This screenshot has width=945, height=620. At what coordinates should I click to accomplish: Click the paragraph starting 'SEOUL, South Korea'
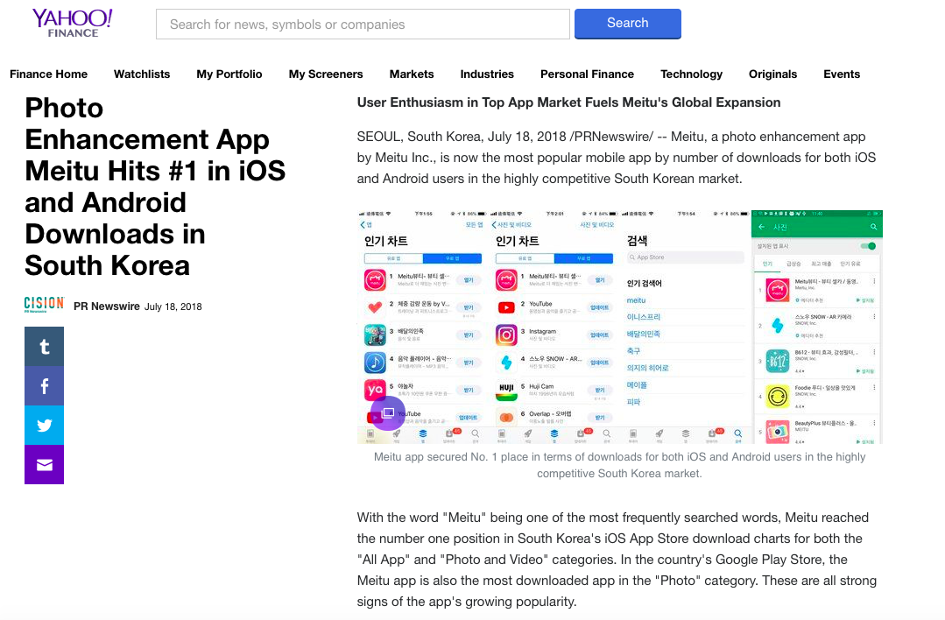click(x=616, y=158)
